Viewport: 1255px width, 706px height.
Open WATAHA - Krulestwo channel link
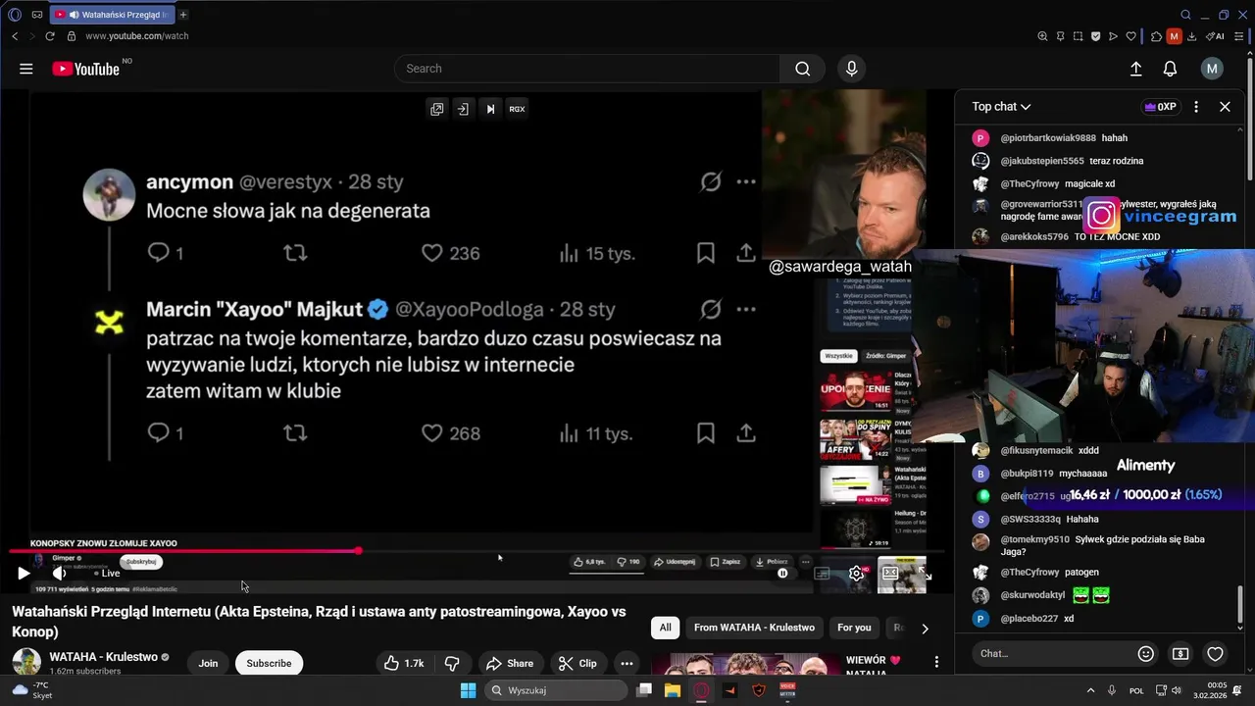[103, 657]
